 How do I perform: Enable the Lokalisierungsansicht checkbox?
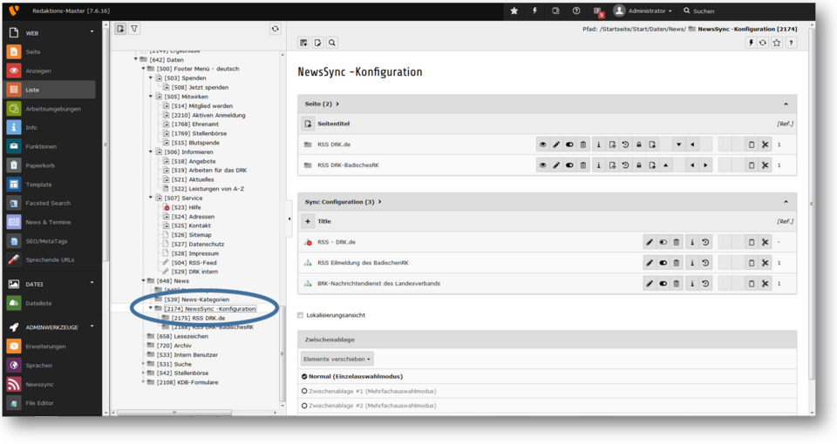301,315
